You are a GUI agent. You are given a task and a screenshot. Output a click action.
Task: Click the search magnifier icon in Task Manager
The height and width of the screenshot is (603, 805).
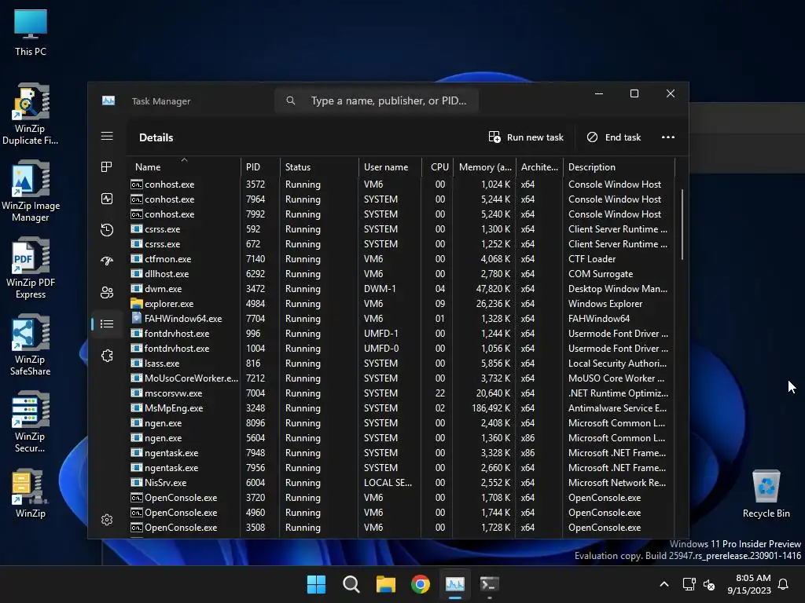291,100
